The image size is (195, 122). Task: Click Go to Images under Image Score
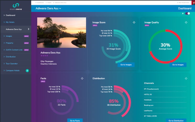pyautogui.click(x=126, y=65)
